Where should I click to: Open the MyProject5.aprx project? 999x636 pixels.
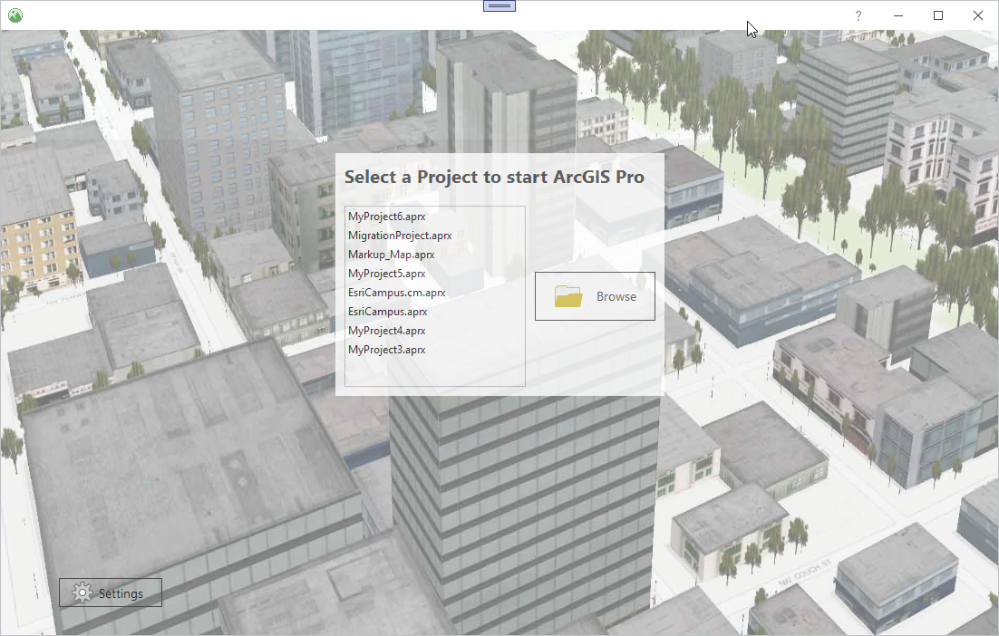point(386,274)
